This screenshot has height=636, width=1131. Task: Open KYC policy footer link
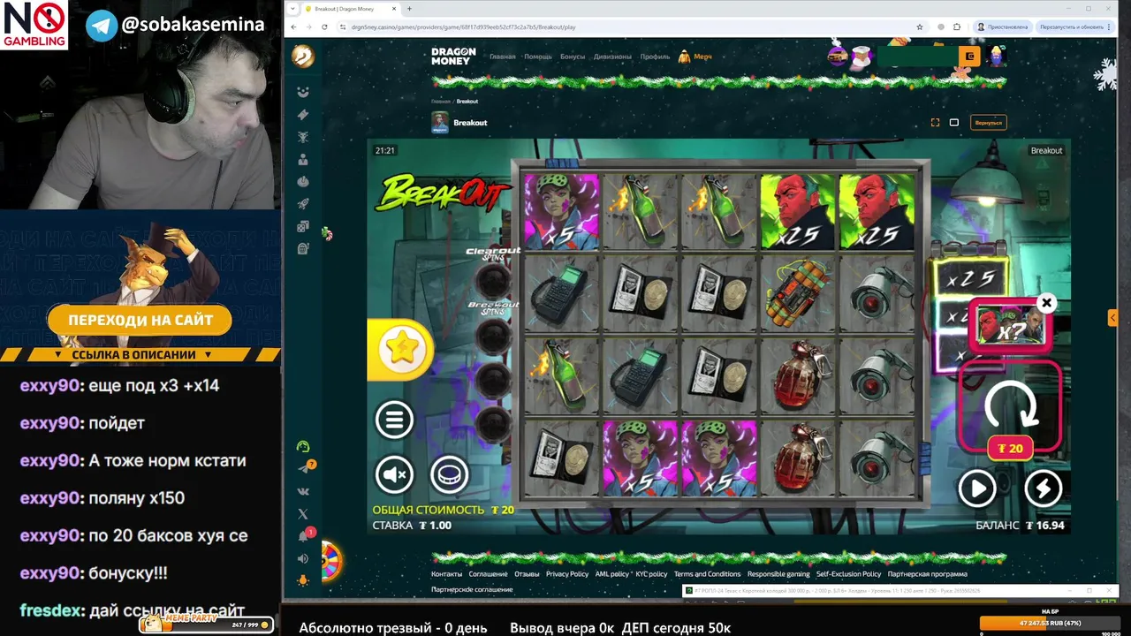point(652,574)
